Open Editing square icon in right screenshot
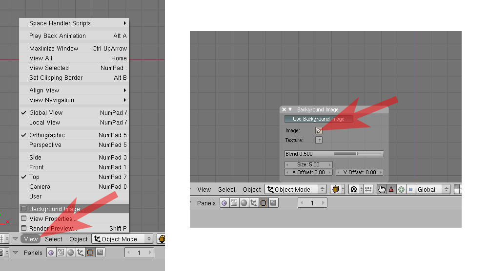Image resolution: width=488 pixels, height=271 pixels. pos(264,203)
